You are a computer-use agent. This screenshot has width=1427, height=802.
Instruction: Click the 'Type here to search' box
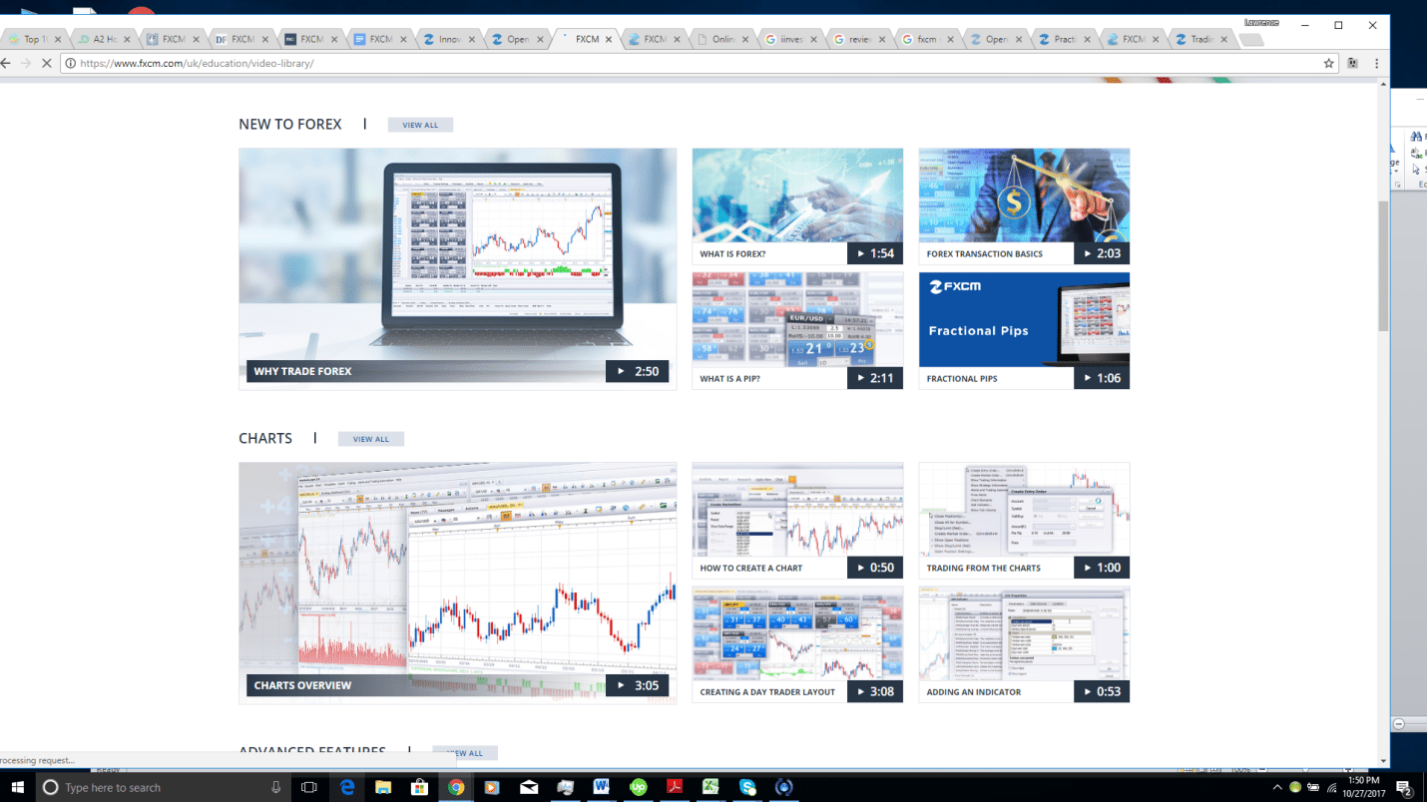pos(165,787)
